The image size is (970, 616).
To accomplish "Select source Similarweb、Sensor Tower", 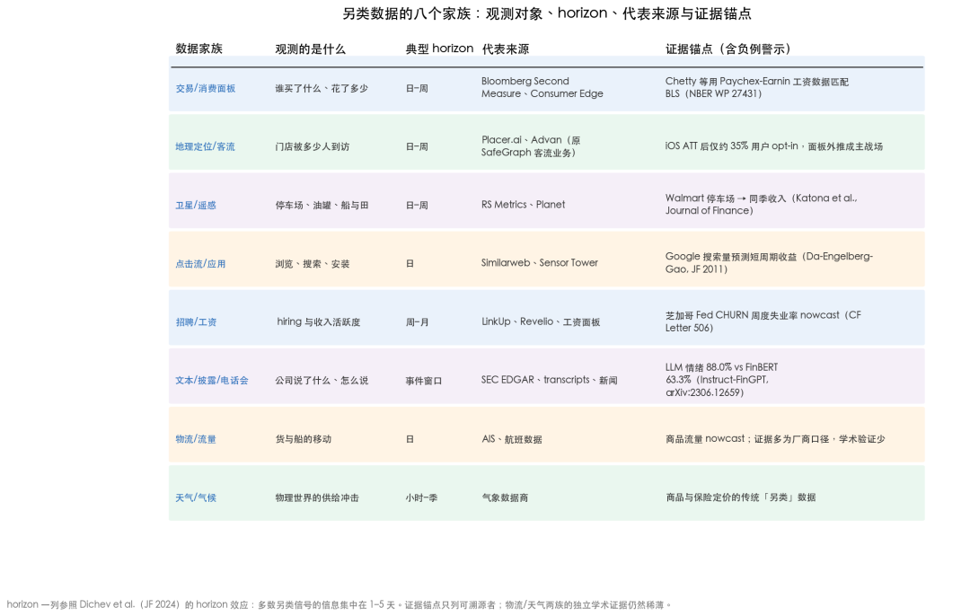I will tap(540, 263).
